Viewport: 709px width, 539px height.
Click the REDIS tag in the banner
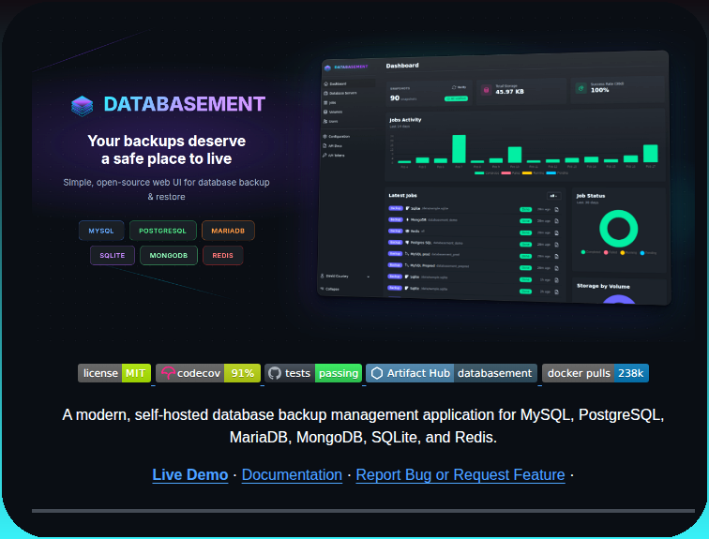pos(223,255)
